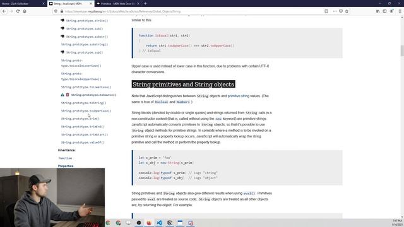The height and width of the screenshot is (227, 404).
Task: Close the Home Zach Gollwitzer tab
Action: pyautogui.click(x=44, y=4)
